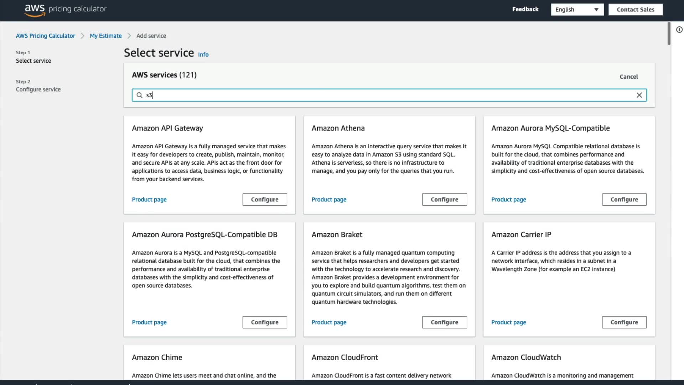Viewport: 684px width, 385px height.
Task: Select Step 2 Configure service
Action: [38, 89]
